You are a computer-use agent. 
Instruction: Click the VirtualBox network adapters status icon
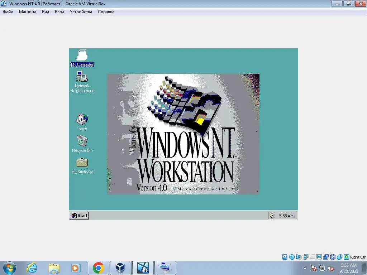pyautogui.click(x=305, y=257)
